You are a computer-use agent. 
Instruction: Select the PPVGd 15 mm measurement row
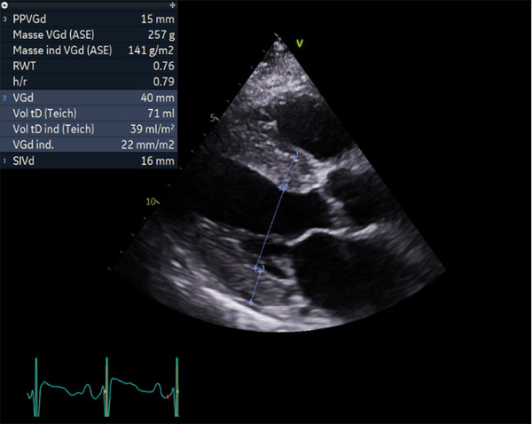(89, 18)
